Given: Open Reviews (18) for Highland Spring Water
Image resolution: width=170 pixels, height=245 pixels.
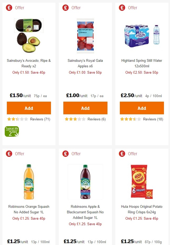Looking at the screenshot, I should [x=153, y=119].
